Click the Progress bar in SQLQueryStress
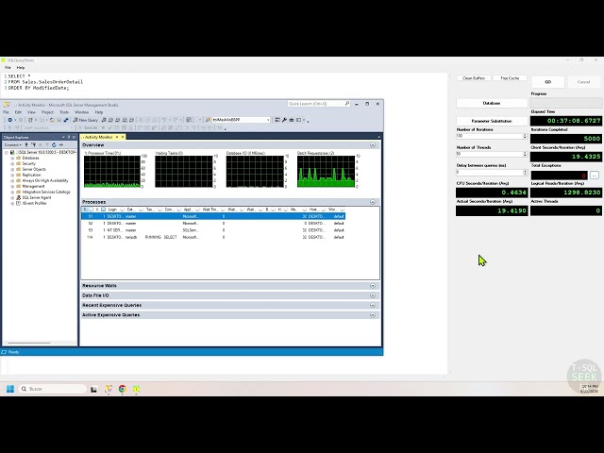Image resolution: width=604 pixels, height=453 pixels. coord(566,103)
